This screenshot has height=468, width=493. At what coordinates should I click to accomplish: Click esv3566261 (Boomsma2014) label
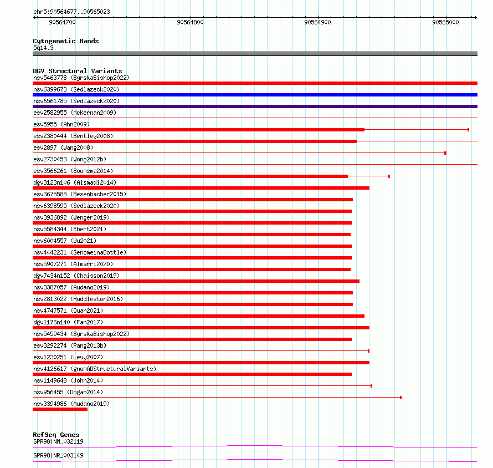73,171
